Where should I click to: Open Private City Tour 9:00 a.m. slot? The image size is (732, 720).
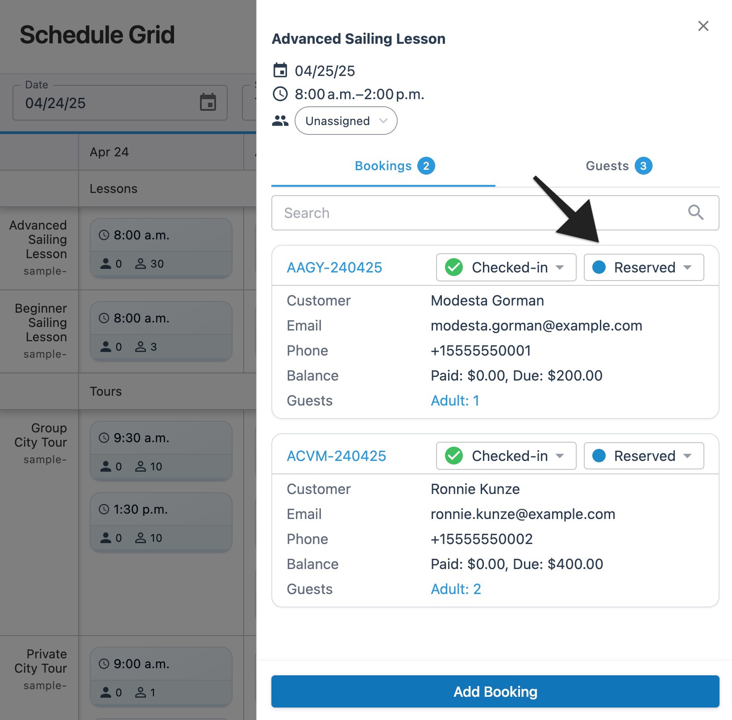click(161, 677)
